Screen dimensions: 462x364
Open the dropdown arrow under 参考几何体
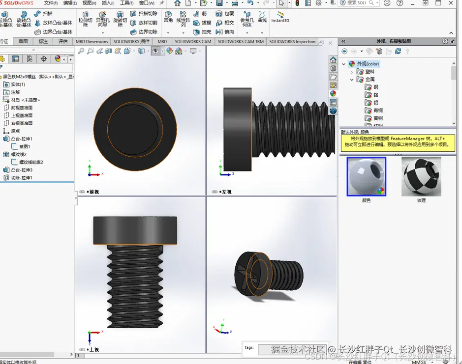(247, 33)
